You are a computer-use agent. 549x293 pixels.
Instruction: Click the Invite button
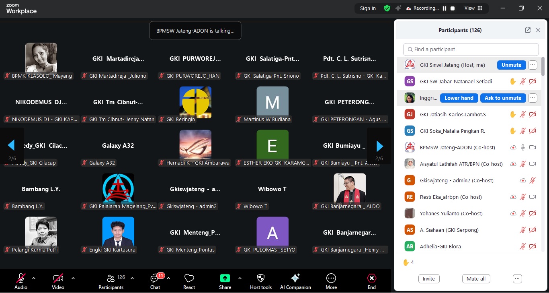tap(429, 279)
